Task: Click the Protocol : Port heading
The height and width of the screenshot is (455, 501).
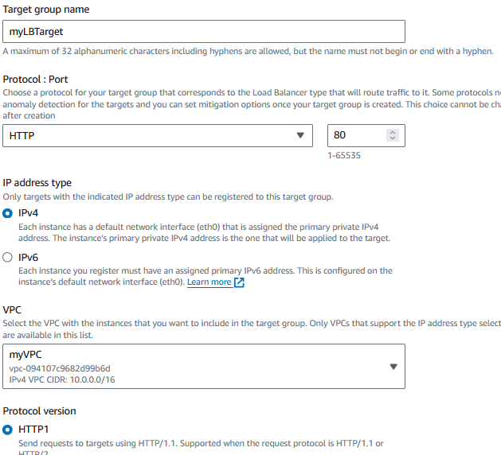Action: coord(36,79)
